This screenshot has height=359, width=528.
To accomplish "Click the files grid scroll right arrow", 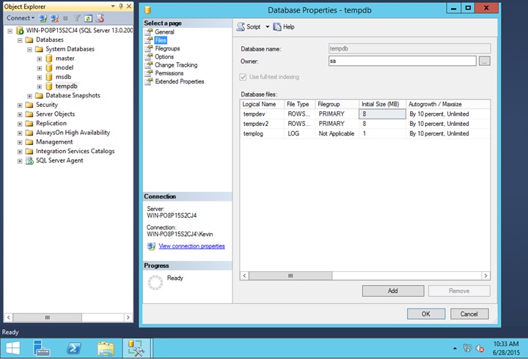I will click(485, 276).
